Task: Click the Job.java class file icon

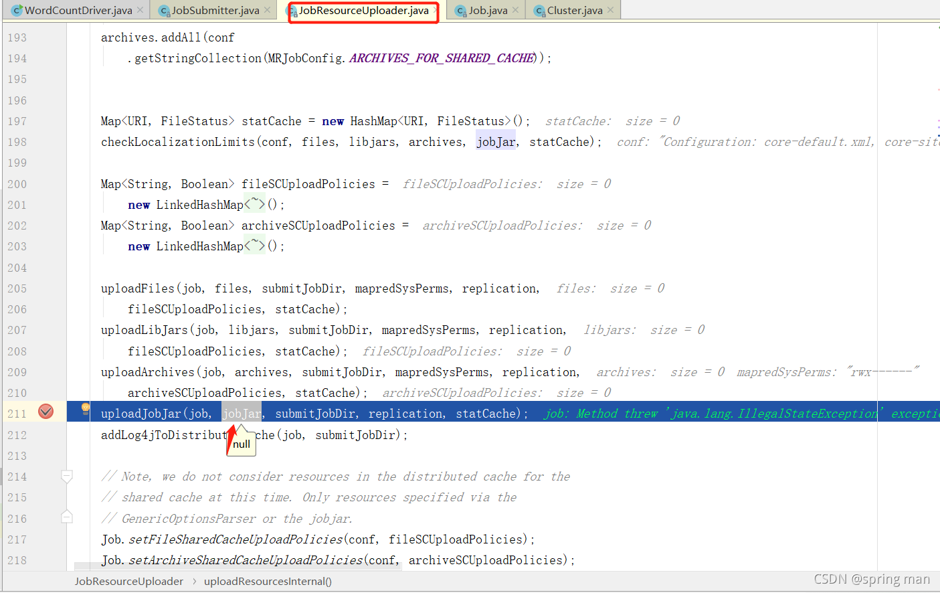Action: pyautogui.click(x=461, y=10)
